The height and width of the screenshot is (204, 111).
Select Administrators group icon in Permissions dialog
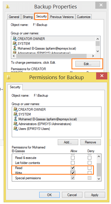[15, 124]
